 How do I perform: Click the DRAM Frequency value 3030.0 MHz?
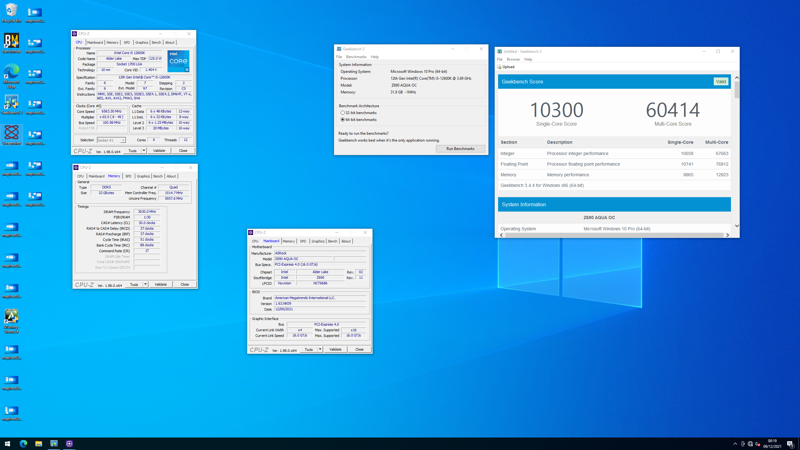(x=147, y=212)
